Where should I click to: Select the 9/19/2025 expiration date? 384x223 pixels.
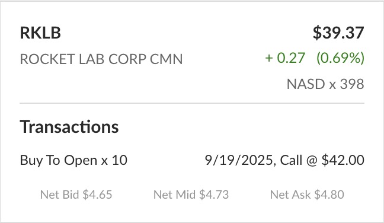point(239,160)
